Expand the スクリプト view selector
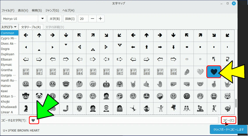This screenshot has width=248, height=136. pyautogui.click(x=9, y=27)
